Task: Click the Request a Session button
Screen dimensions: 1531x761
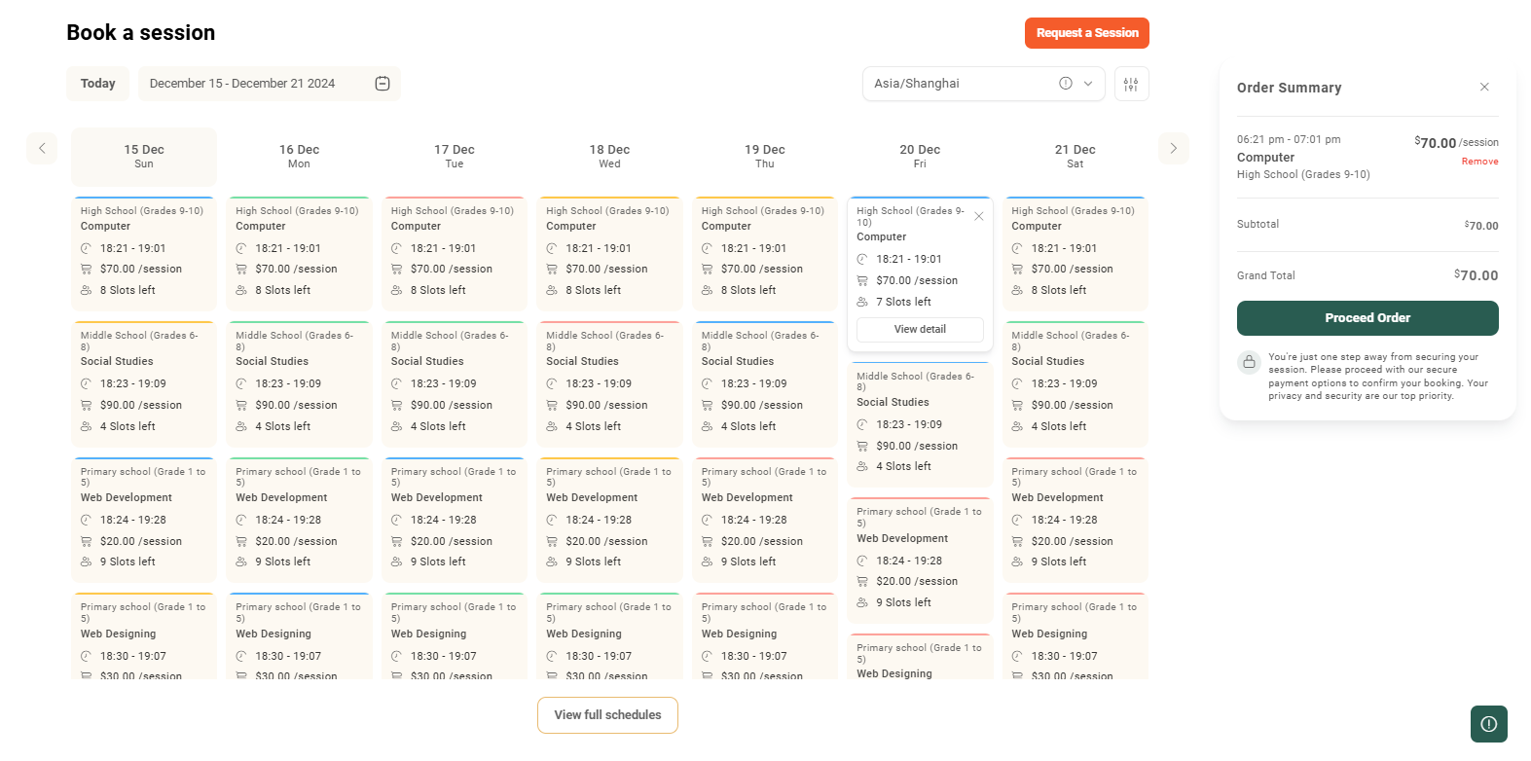Action: pyautogui.click(x=1086, y=33)
